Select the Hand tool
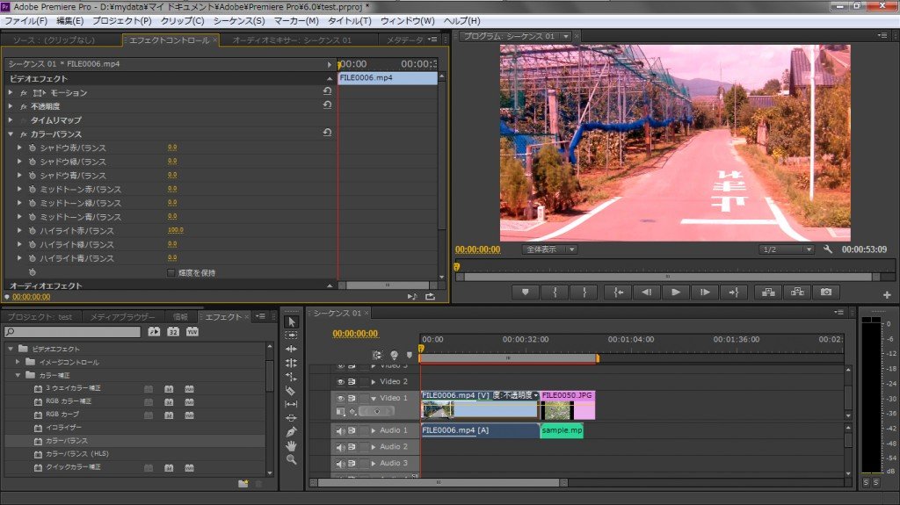The height and width of the screenshot is (505, 900). (x=292, y=445)
